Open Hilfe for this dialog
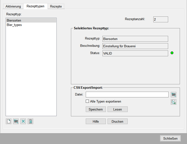The image size is (187, 144). (96, 122)
